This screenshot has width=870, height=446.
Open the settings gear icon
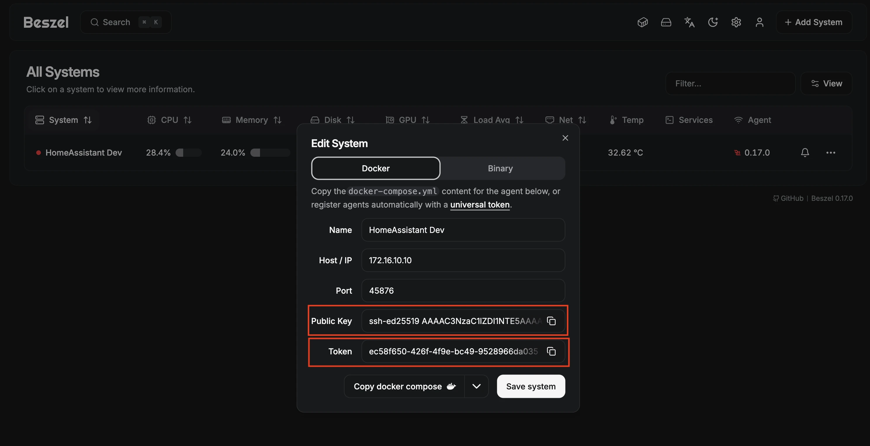pyautogui.click(x=736, y=22)
